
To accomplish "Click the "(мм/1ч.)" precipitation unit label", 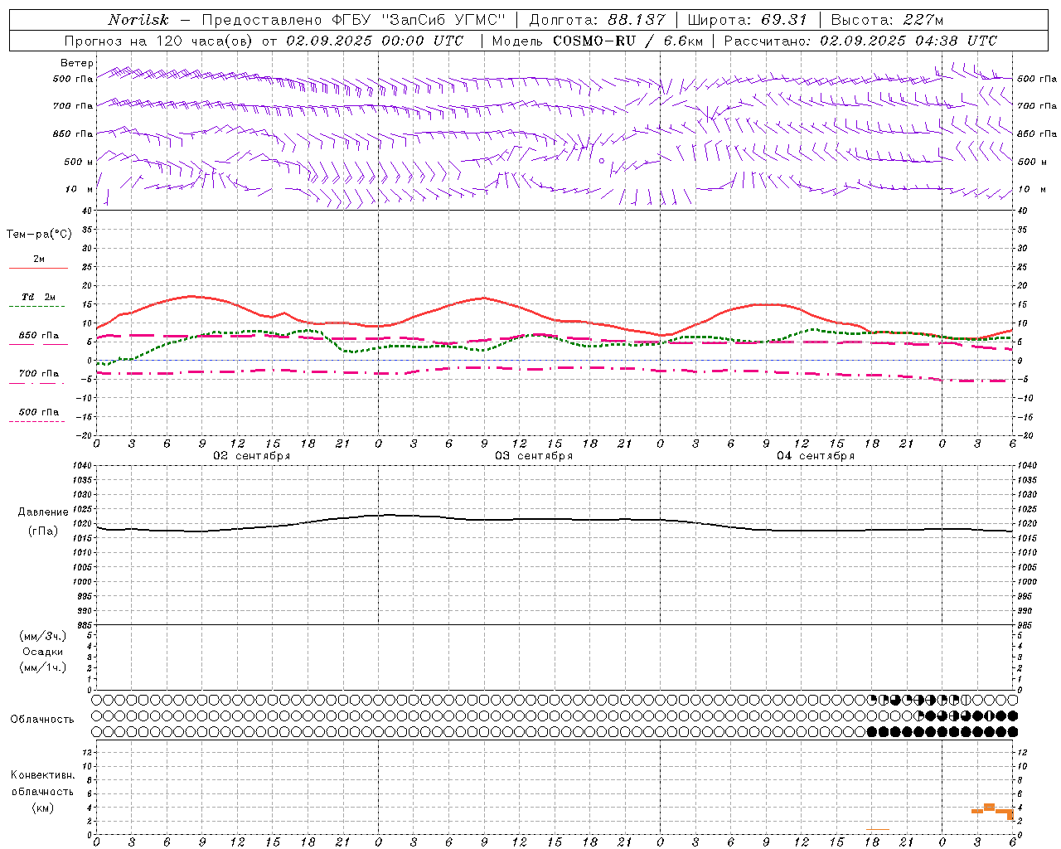I will coord(43,667).
